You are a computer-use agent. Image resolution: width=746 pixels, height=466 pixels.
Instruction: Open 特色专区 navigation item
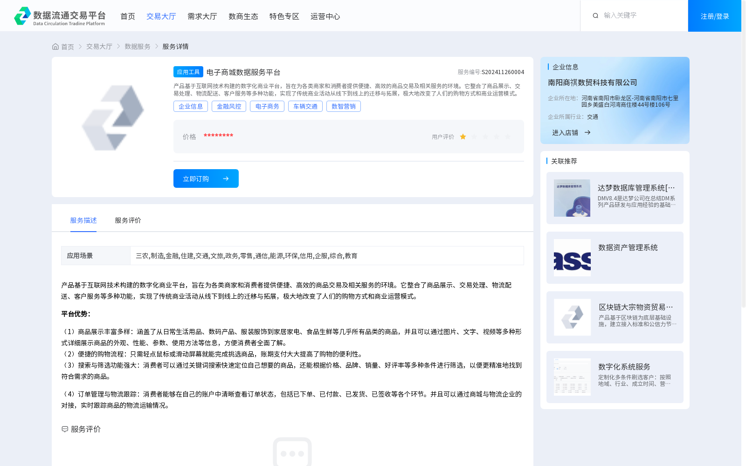point(284,16)
